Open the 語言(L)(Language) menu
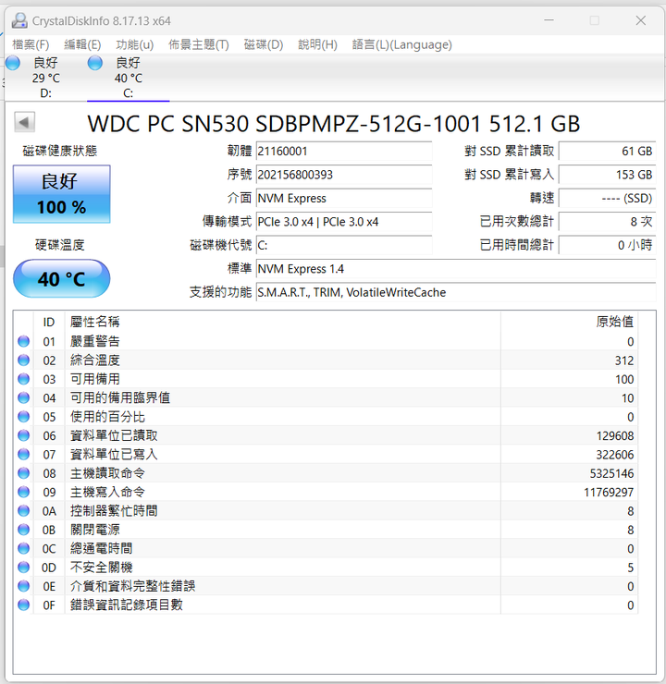Image resolution: width=666 pixels, height=684 pixels. click(x=402, y=44)
